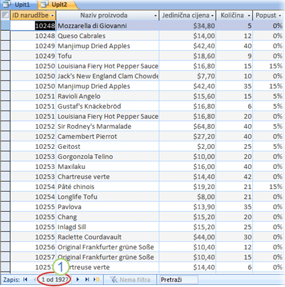
Task: Go to next record arrow
Action: coord(78,280)
